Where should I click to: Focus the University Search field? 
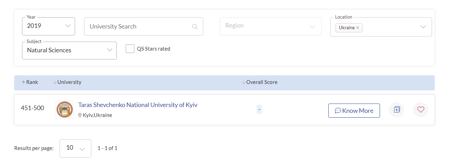pos(144,26)
